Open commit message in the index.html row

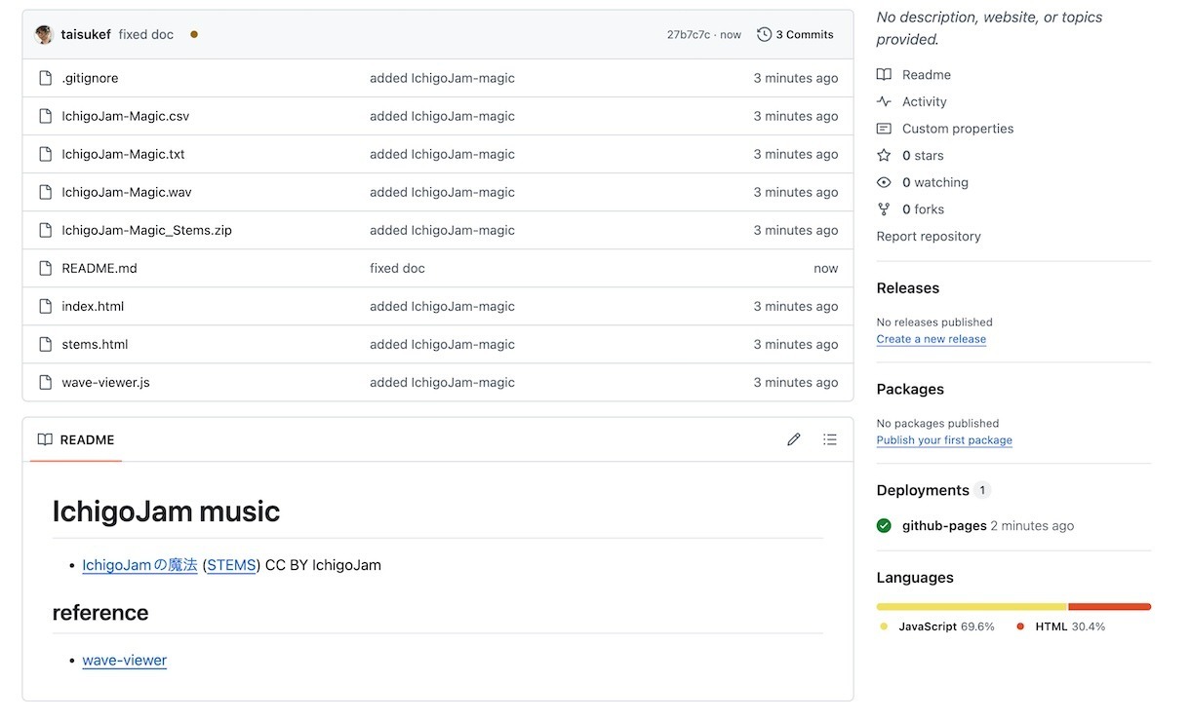442,306
